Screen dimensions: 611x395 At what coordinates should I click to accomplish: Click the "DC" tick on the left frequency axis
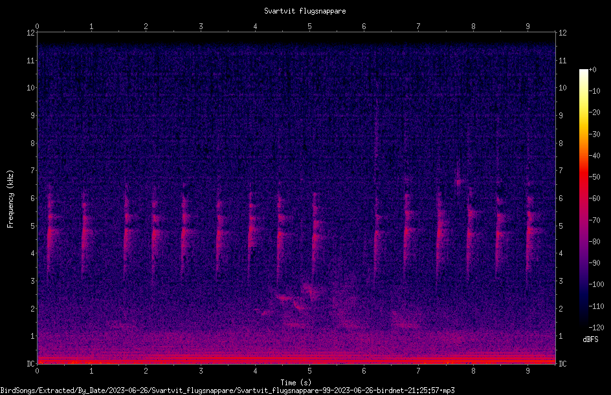click(30, 364)
